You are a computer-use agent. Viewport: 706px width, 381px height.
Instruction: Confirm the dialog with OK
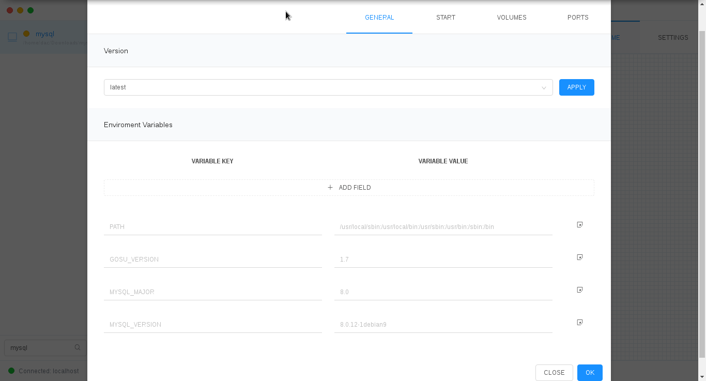pyautogui.click(x=590, y=373)
